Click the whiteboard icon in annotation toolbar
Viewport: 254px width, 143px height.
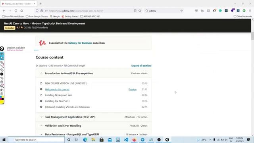[2, 86]
